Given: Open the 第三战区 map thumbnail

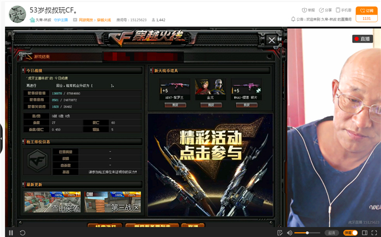Looking at the screenshot, I should (113, 202).
